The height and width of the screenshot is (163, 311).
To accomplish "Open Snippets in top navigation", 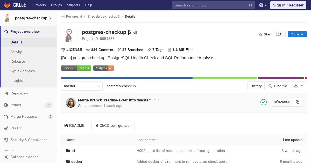I will coord(74,5).
